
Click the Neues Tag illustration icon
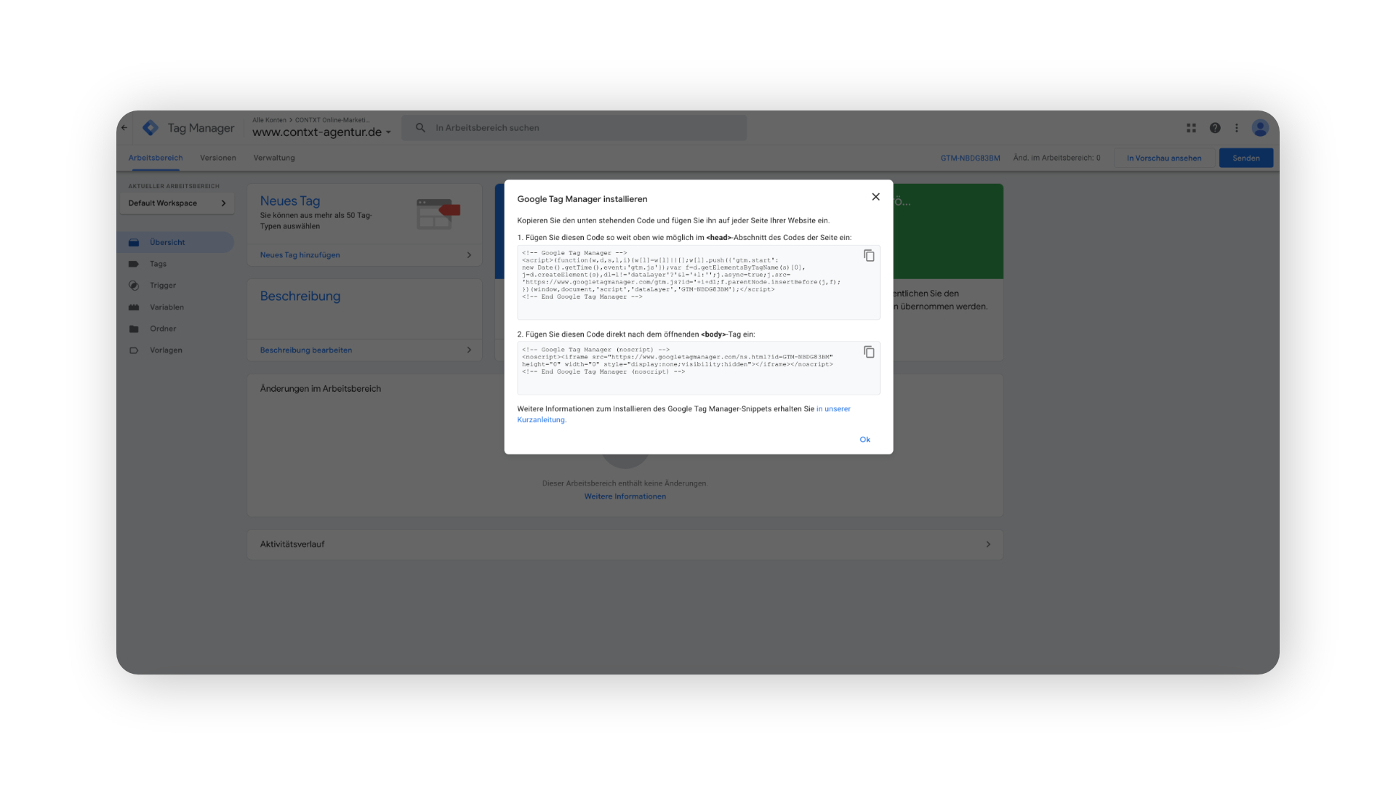(438, 214)
